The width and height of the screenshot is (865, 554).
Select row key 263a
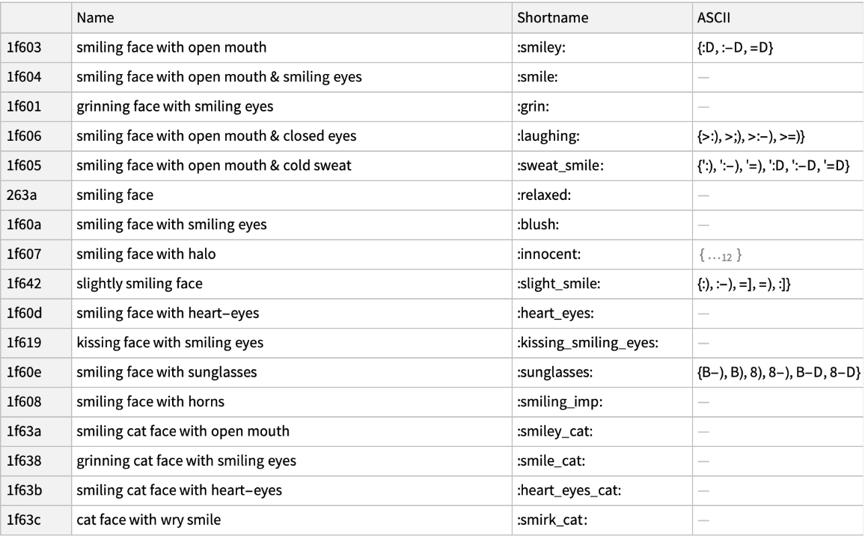(x=22, y=195)
